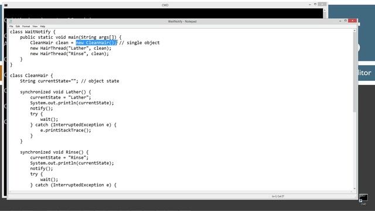This screenshot has height=211, width=375.
Task: Minimize the WaitNotify Notepad window
Action: click(340, 21)
